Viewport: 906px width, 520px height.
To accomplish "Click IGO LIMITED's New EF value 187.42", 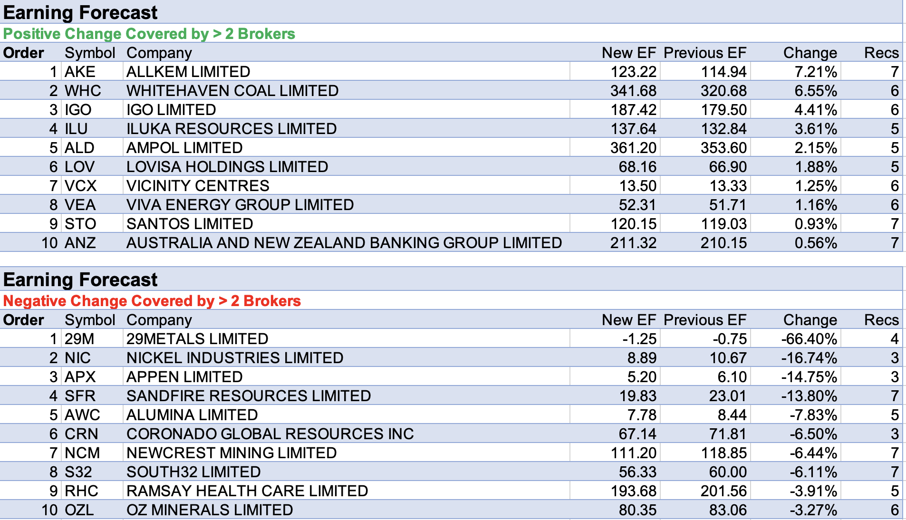I will pyautogui.click(x=633, y=110).
